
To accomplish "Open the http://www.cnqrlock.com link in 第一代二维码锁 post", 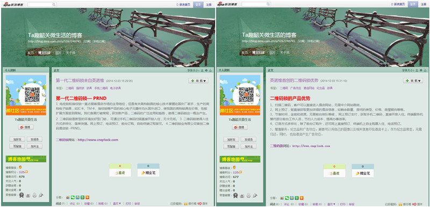I will pyautogui.click(x=98, y=140).
